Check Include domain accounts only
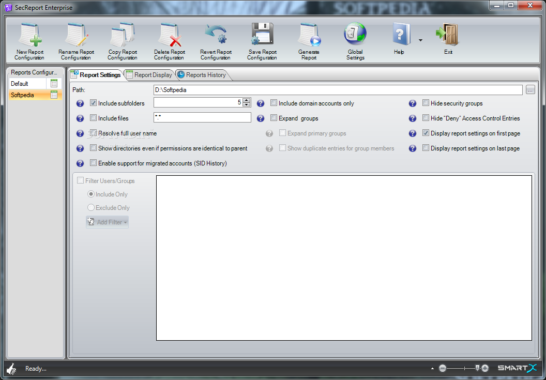Viewport: 546px width, 380px height. click(274, 103)
